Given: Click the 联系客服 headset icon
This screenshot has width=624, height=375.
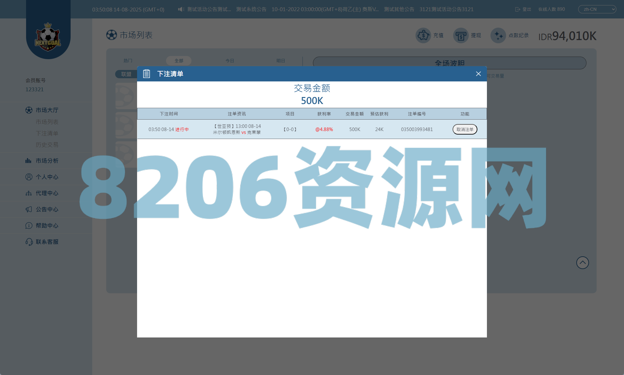Looking at the screenshot, I should pyautogui.click(x=29, y=242).
